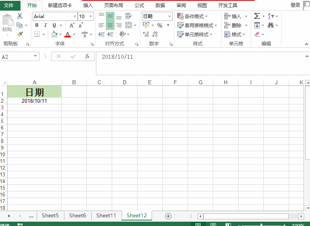Image resolution: width=310 pixels, height=226 pixels.
Task: Apply red font color A button
Action: click(x=68, y=34)
